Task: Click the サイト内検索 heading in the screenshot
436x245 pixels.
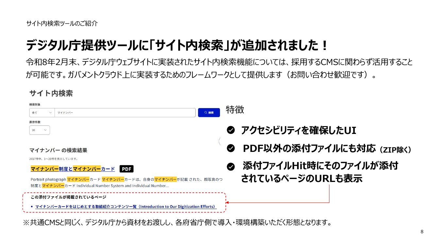Action: (x=51, y=93)
